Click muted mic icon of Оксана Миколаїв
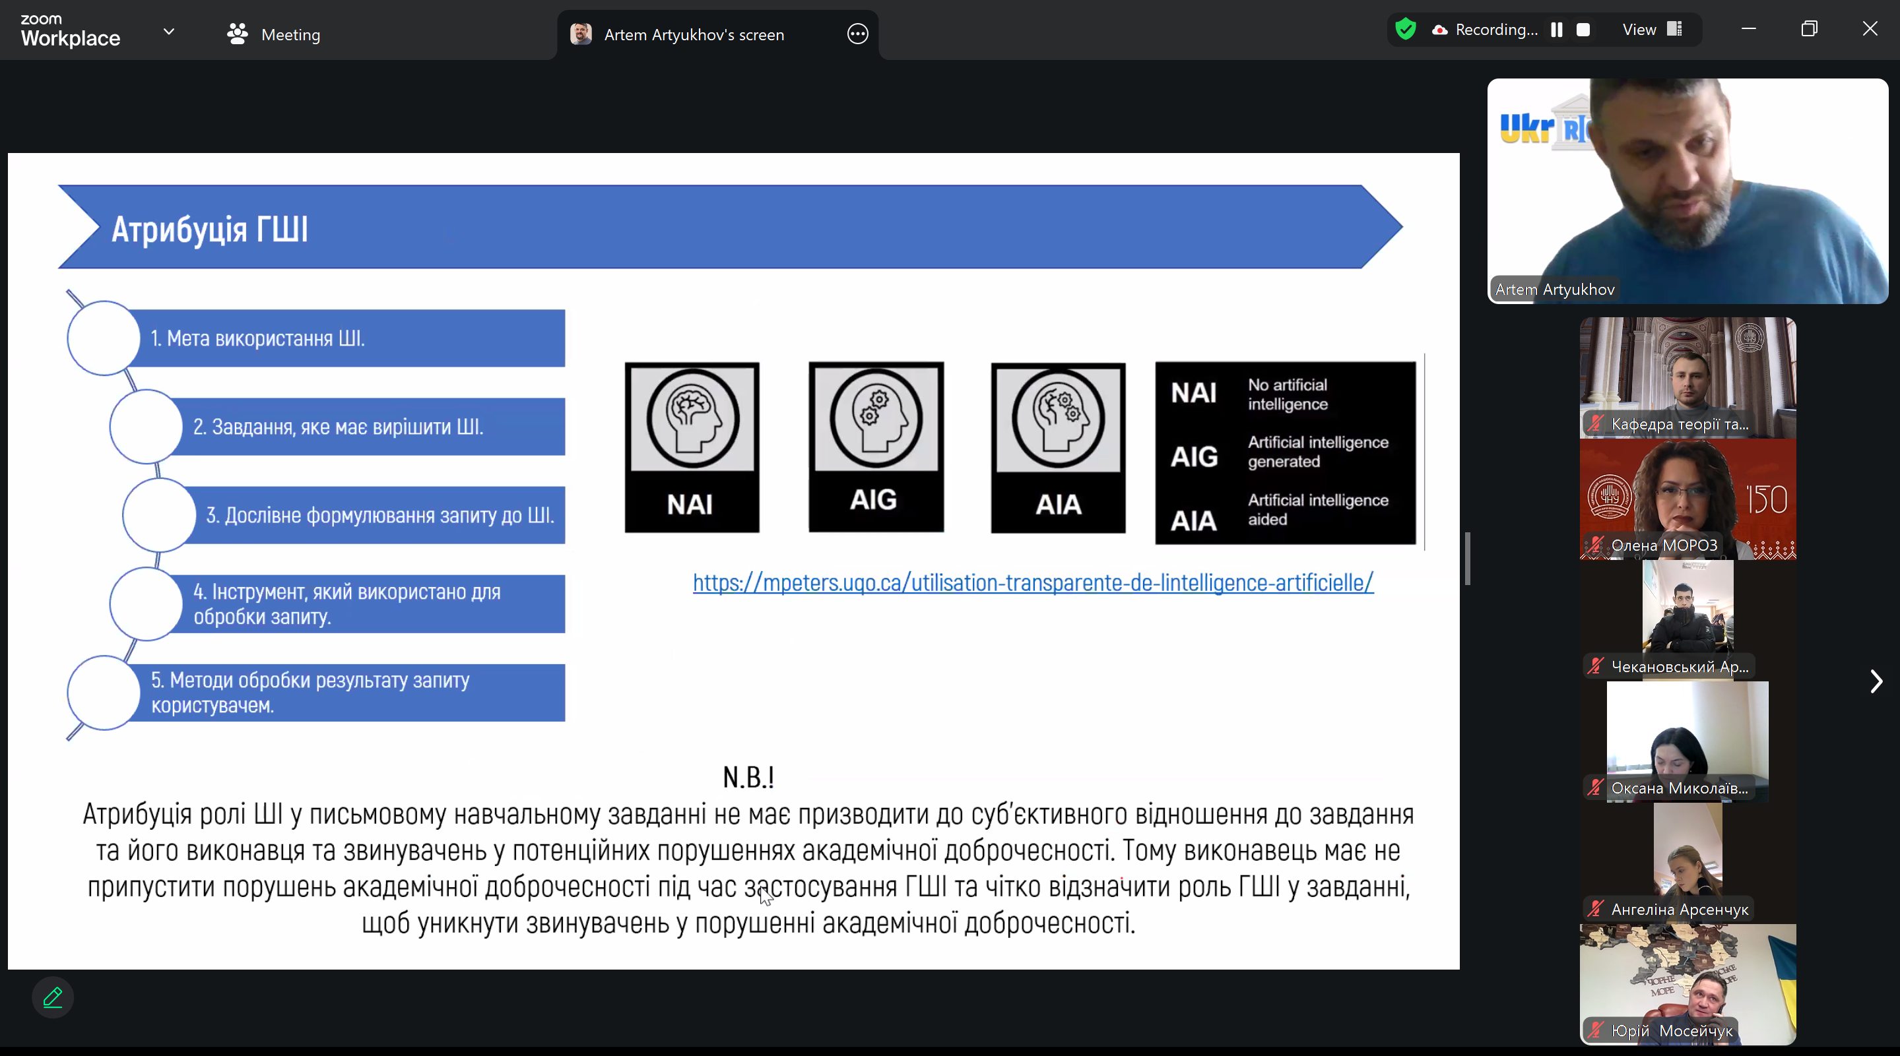The height and width of the screenshot is (1056, 1900). (1596, 788)
